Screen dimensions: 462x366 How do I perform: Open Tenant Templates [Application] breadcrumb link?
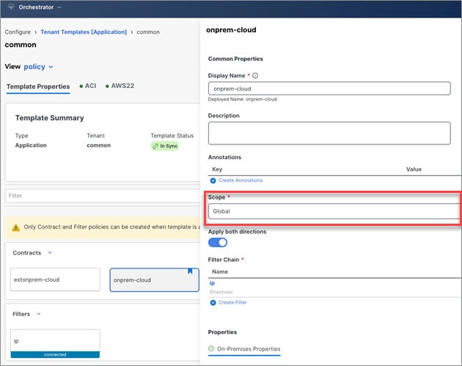point(84,32)
